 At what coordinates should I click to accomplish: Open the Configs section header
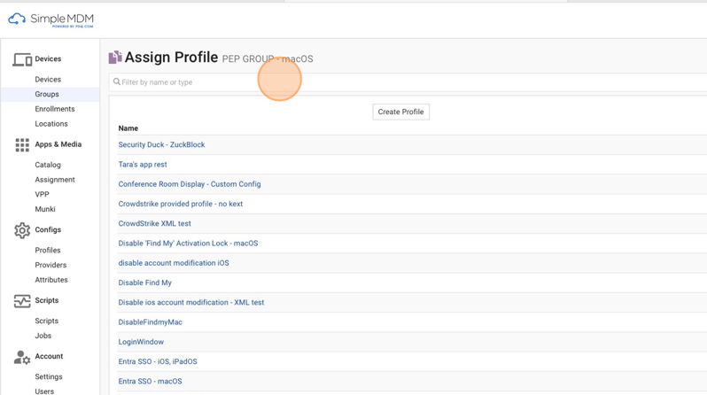[x=48, y=229]
